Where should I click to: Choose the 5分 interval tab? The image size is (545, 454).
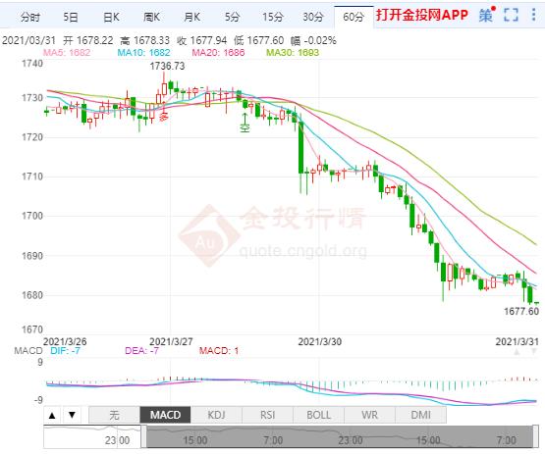[232, 17]
